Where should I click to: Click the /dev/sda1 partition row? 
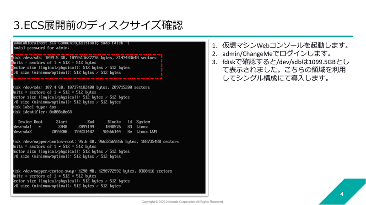(81, 127)
